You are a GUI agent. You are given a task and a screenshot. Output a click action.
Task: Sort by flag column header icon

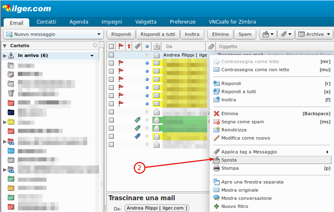click(x=121, y=46)
